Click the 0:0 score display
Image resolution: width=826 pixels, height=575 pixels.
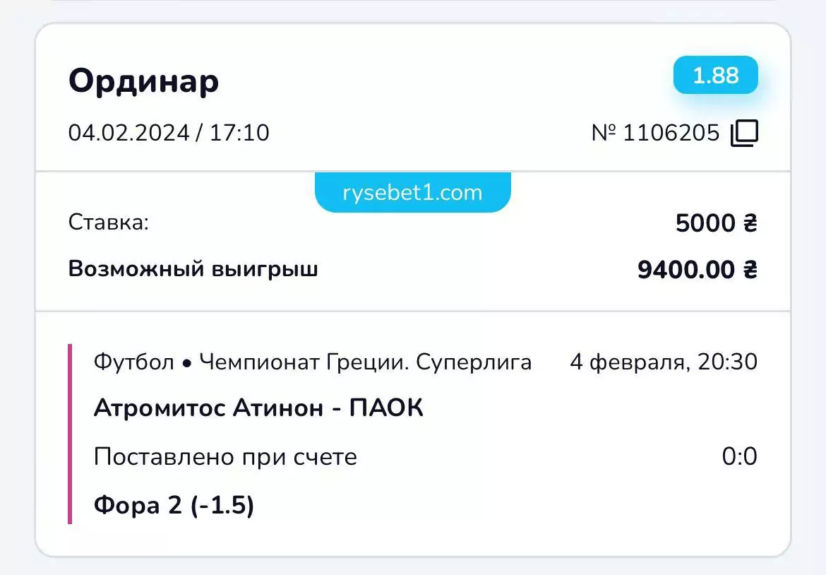point(740,456)
